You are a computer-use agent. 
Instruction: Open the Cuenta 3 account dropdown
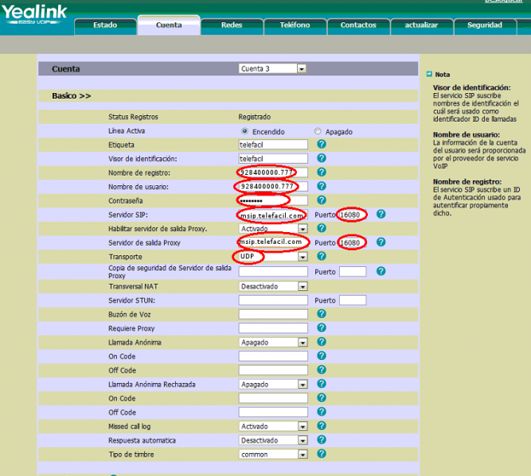coord(272,69)
